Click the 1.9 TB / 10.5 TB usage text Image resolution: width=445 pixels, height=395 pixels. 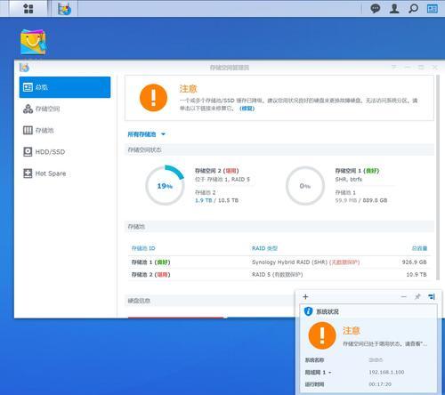216,200
